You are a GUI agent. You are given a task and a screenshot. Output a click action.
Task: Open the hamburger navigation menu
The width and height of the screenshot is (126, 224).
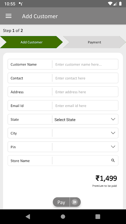click(9, 16)
